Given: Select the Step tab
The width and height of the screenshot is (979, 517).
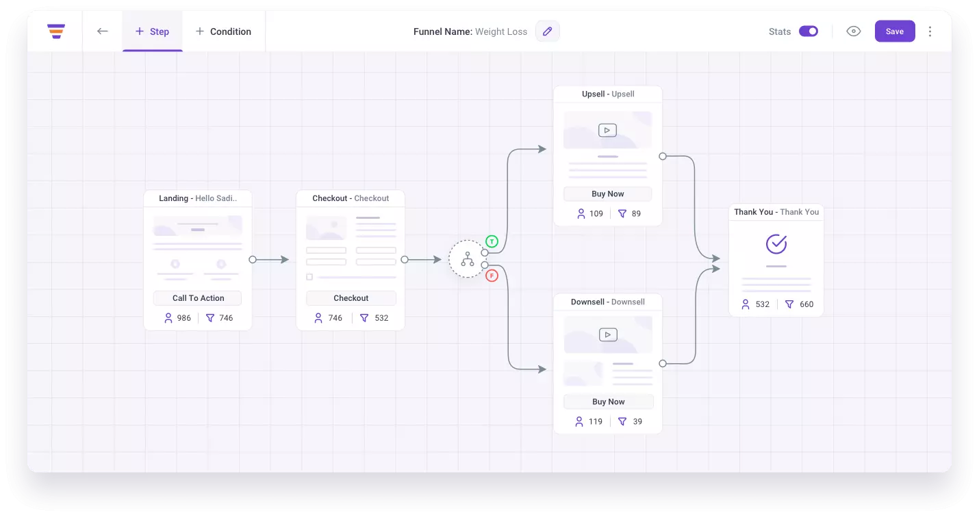Looking at the screenshot, I should 152,31.
